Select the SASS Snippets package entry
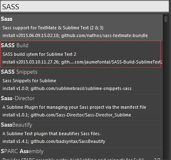This screenshot has height=160, width=171. (x=81, y=80)
